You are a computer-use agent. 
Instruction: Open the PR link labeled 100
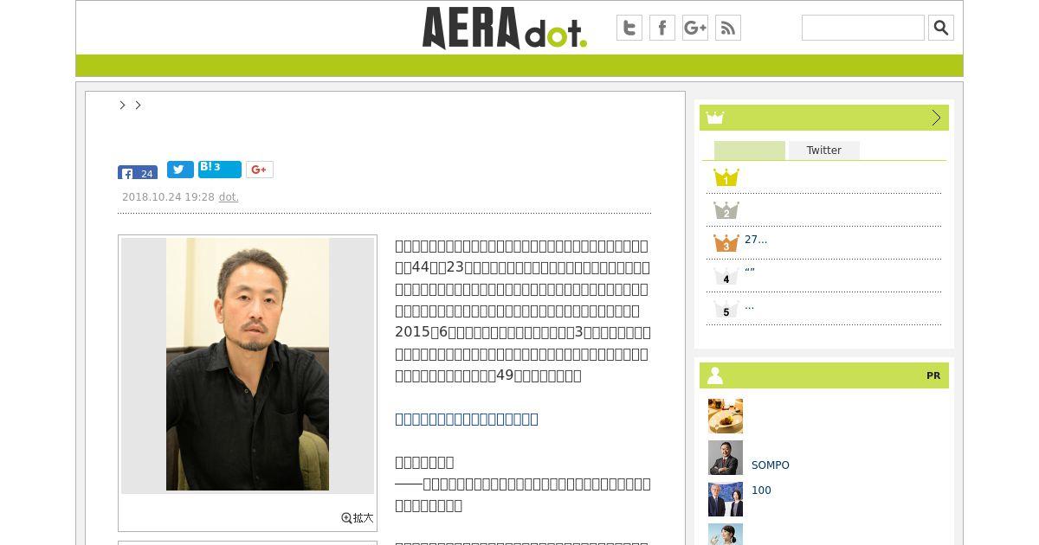click(x=761, y=490)
